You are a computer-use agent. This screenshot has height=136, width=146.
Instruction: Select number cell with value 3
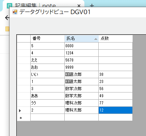[x=47, y=89]
